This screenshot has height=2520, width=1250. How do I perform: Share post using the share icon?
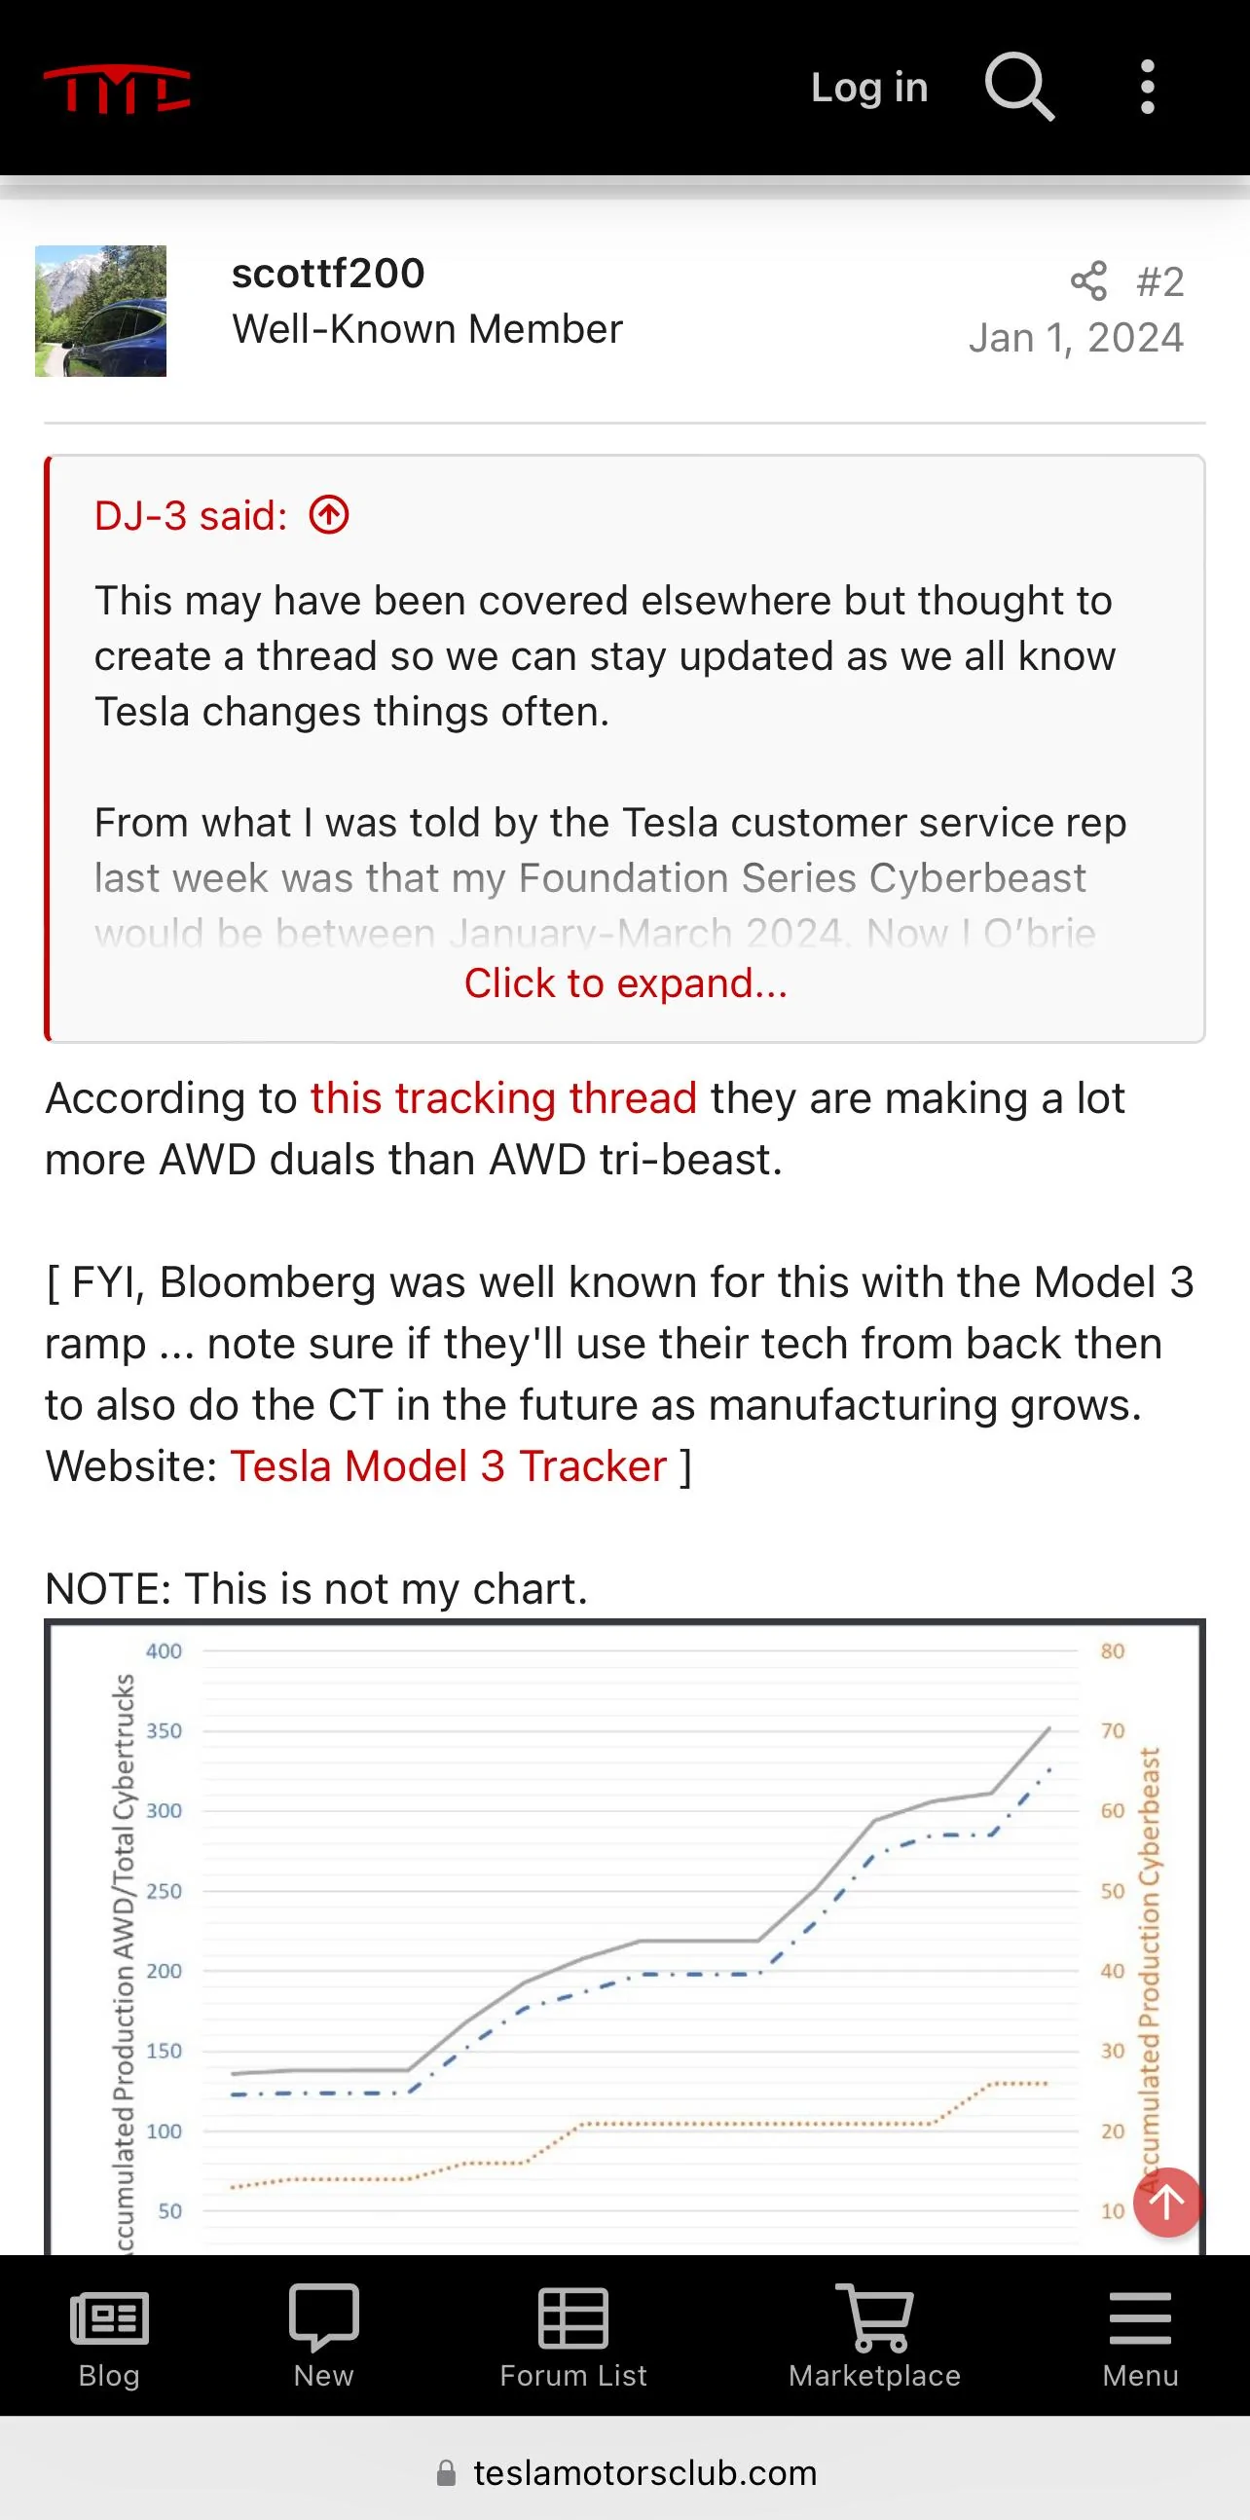point(1088,281)
